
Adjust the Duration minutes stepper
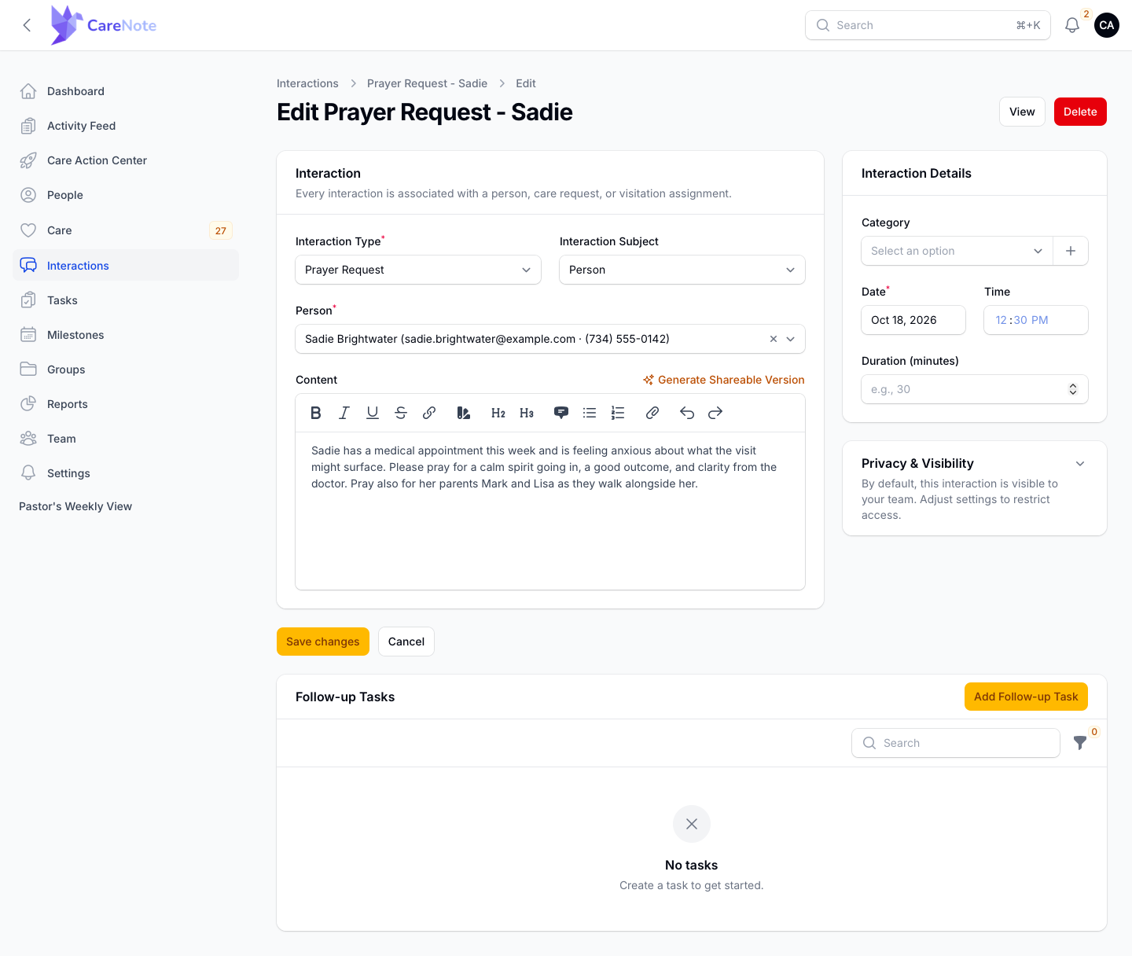[1073, 389]
